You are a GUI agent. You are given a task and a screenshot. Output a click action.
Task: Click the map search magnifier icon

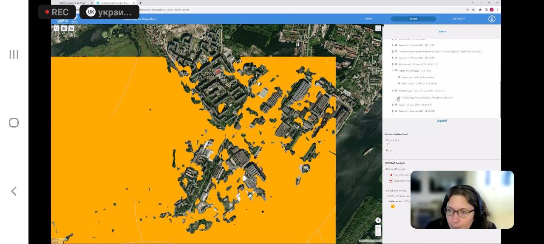pyautogui.click(x=57, y=28)
